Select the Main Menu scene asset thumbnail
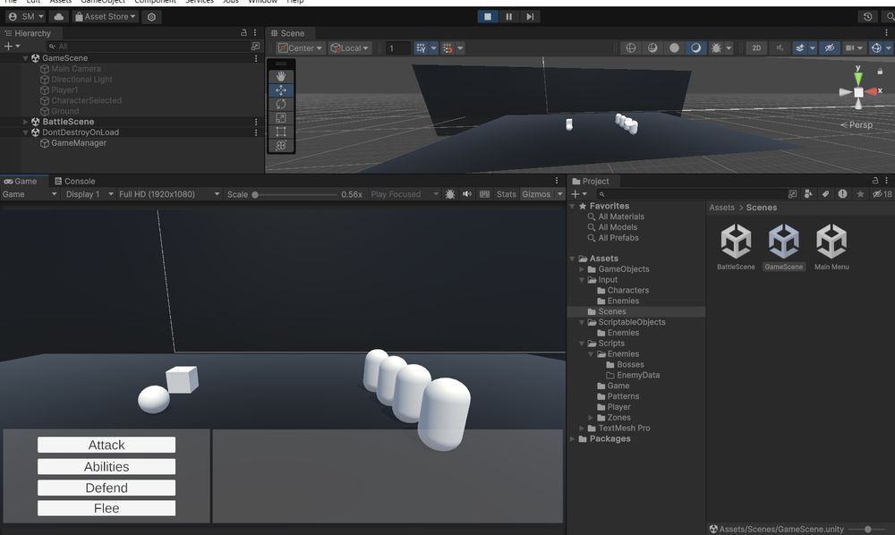The image size is (895, 535). tap(831, 246)
